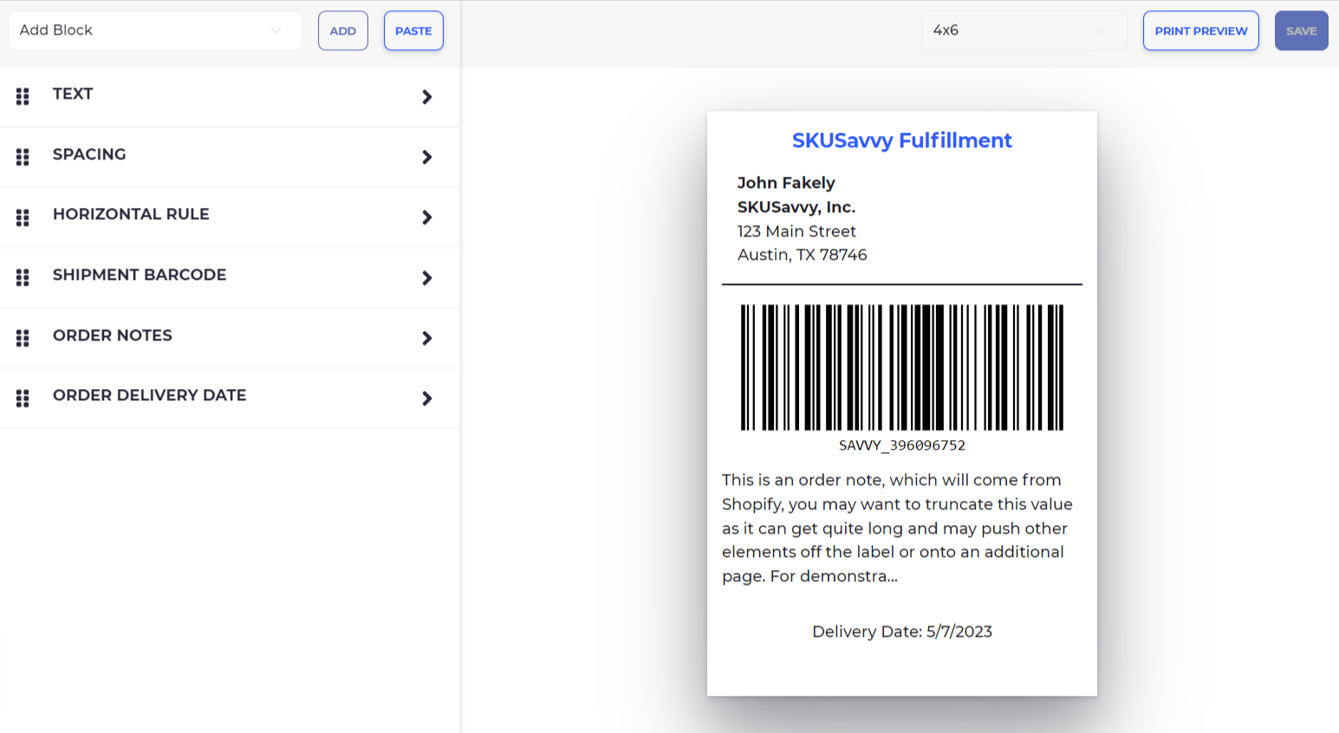This screenshot has height=733, width=1339.
Task: Click the ADD button
Action: [x=343, y=30]
